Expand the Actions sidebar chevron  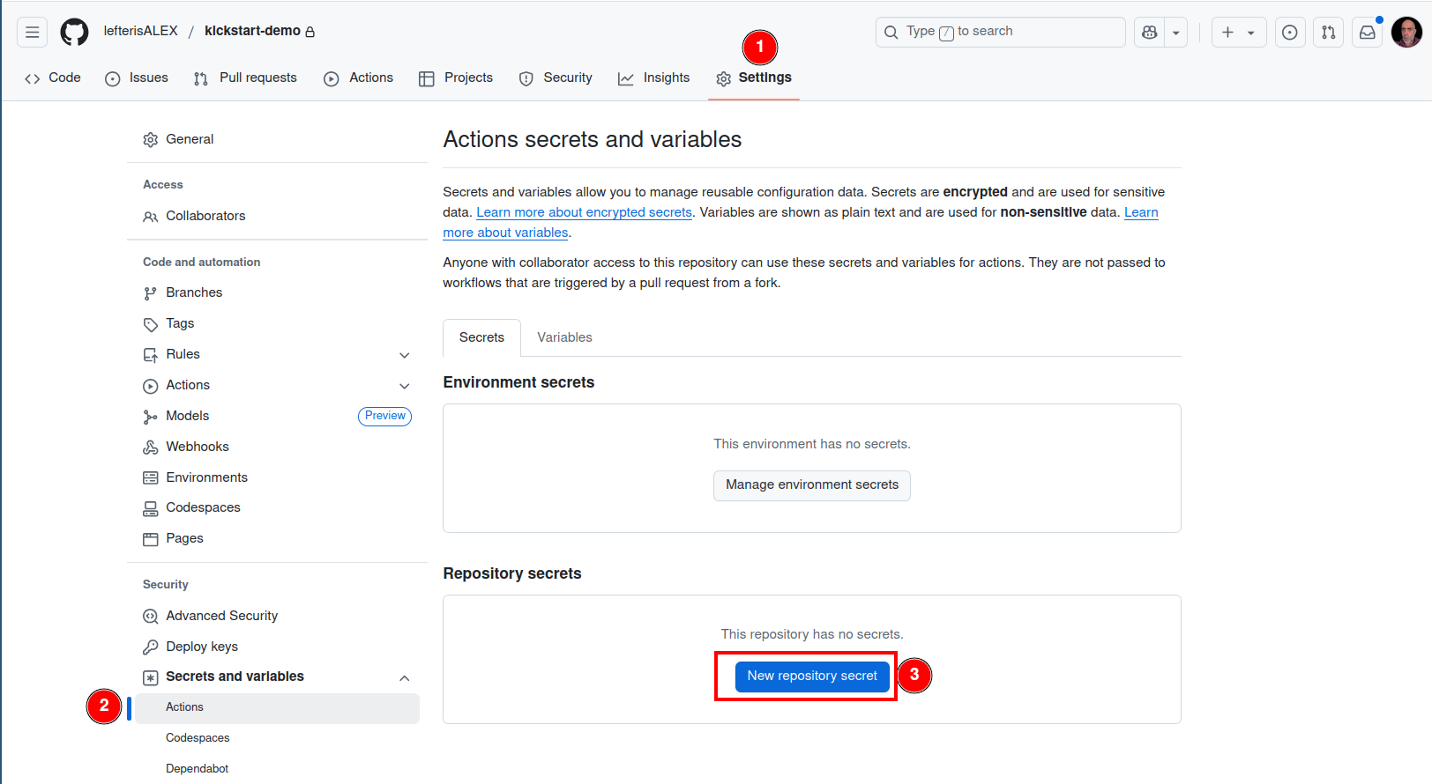point(405,386)
